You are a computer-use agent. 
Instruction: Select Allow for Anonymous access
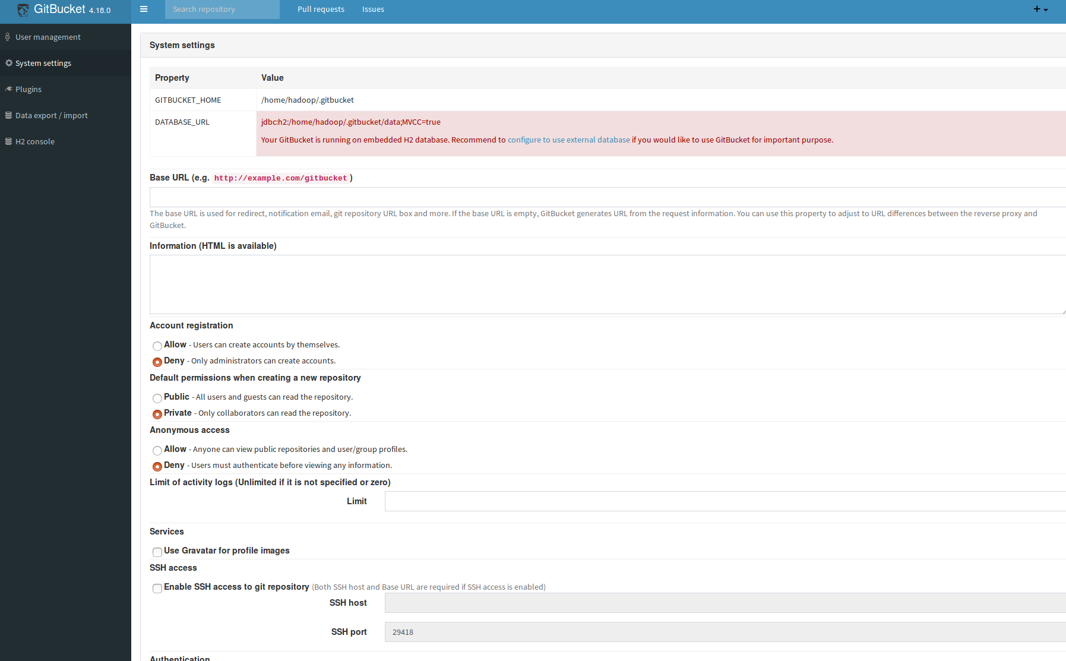157,450
